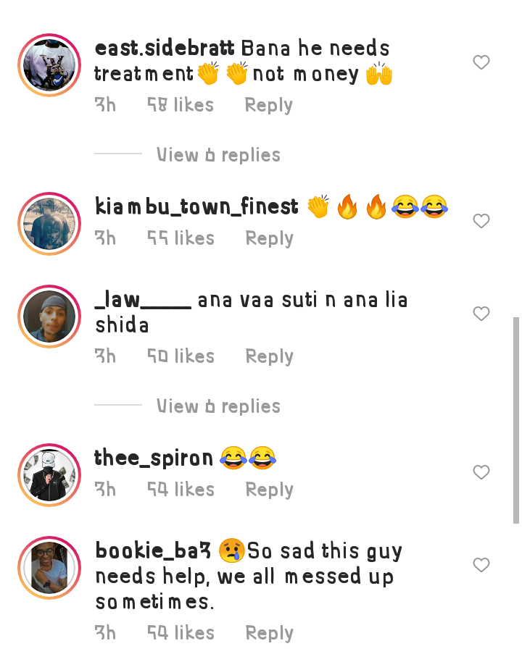Like thee_spiron's laughing emoji comment
The height and width of the screenshot is (662, 522).
click(481, 472)
